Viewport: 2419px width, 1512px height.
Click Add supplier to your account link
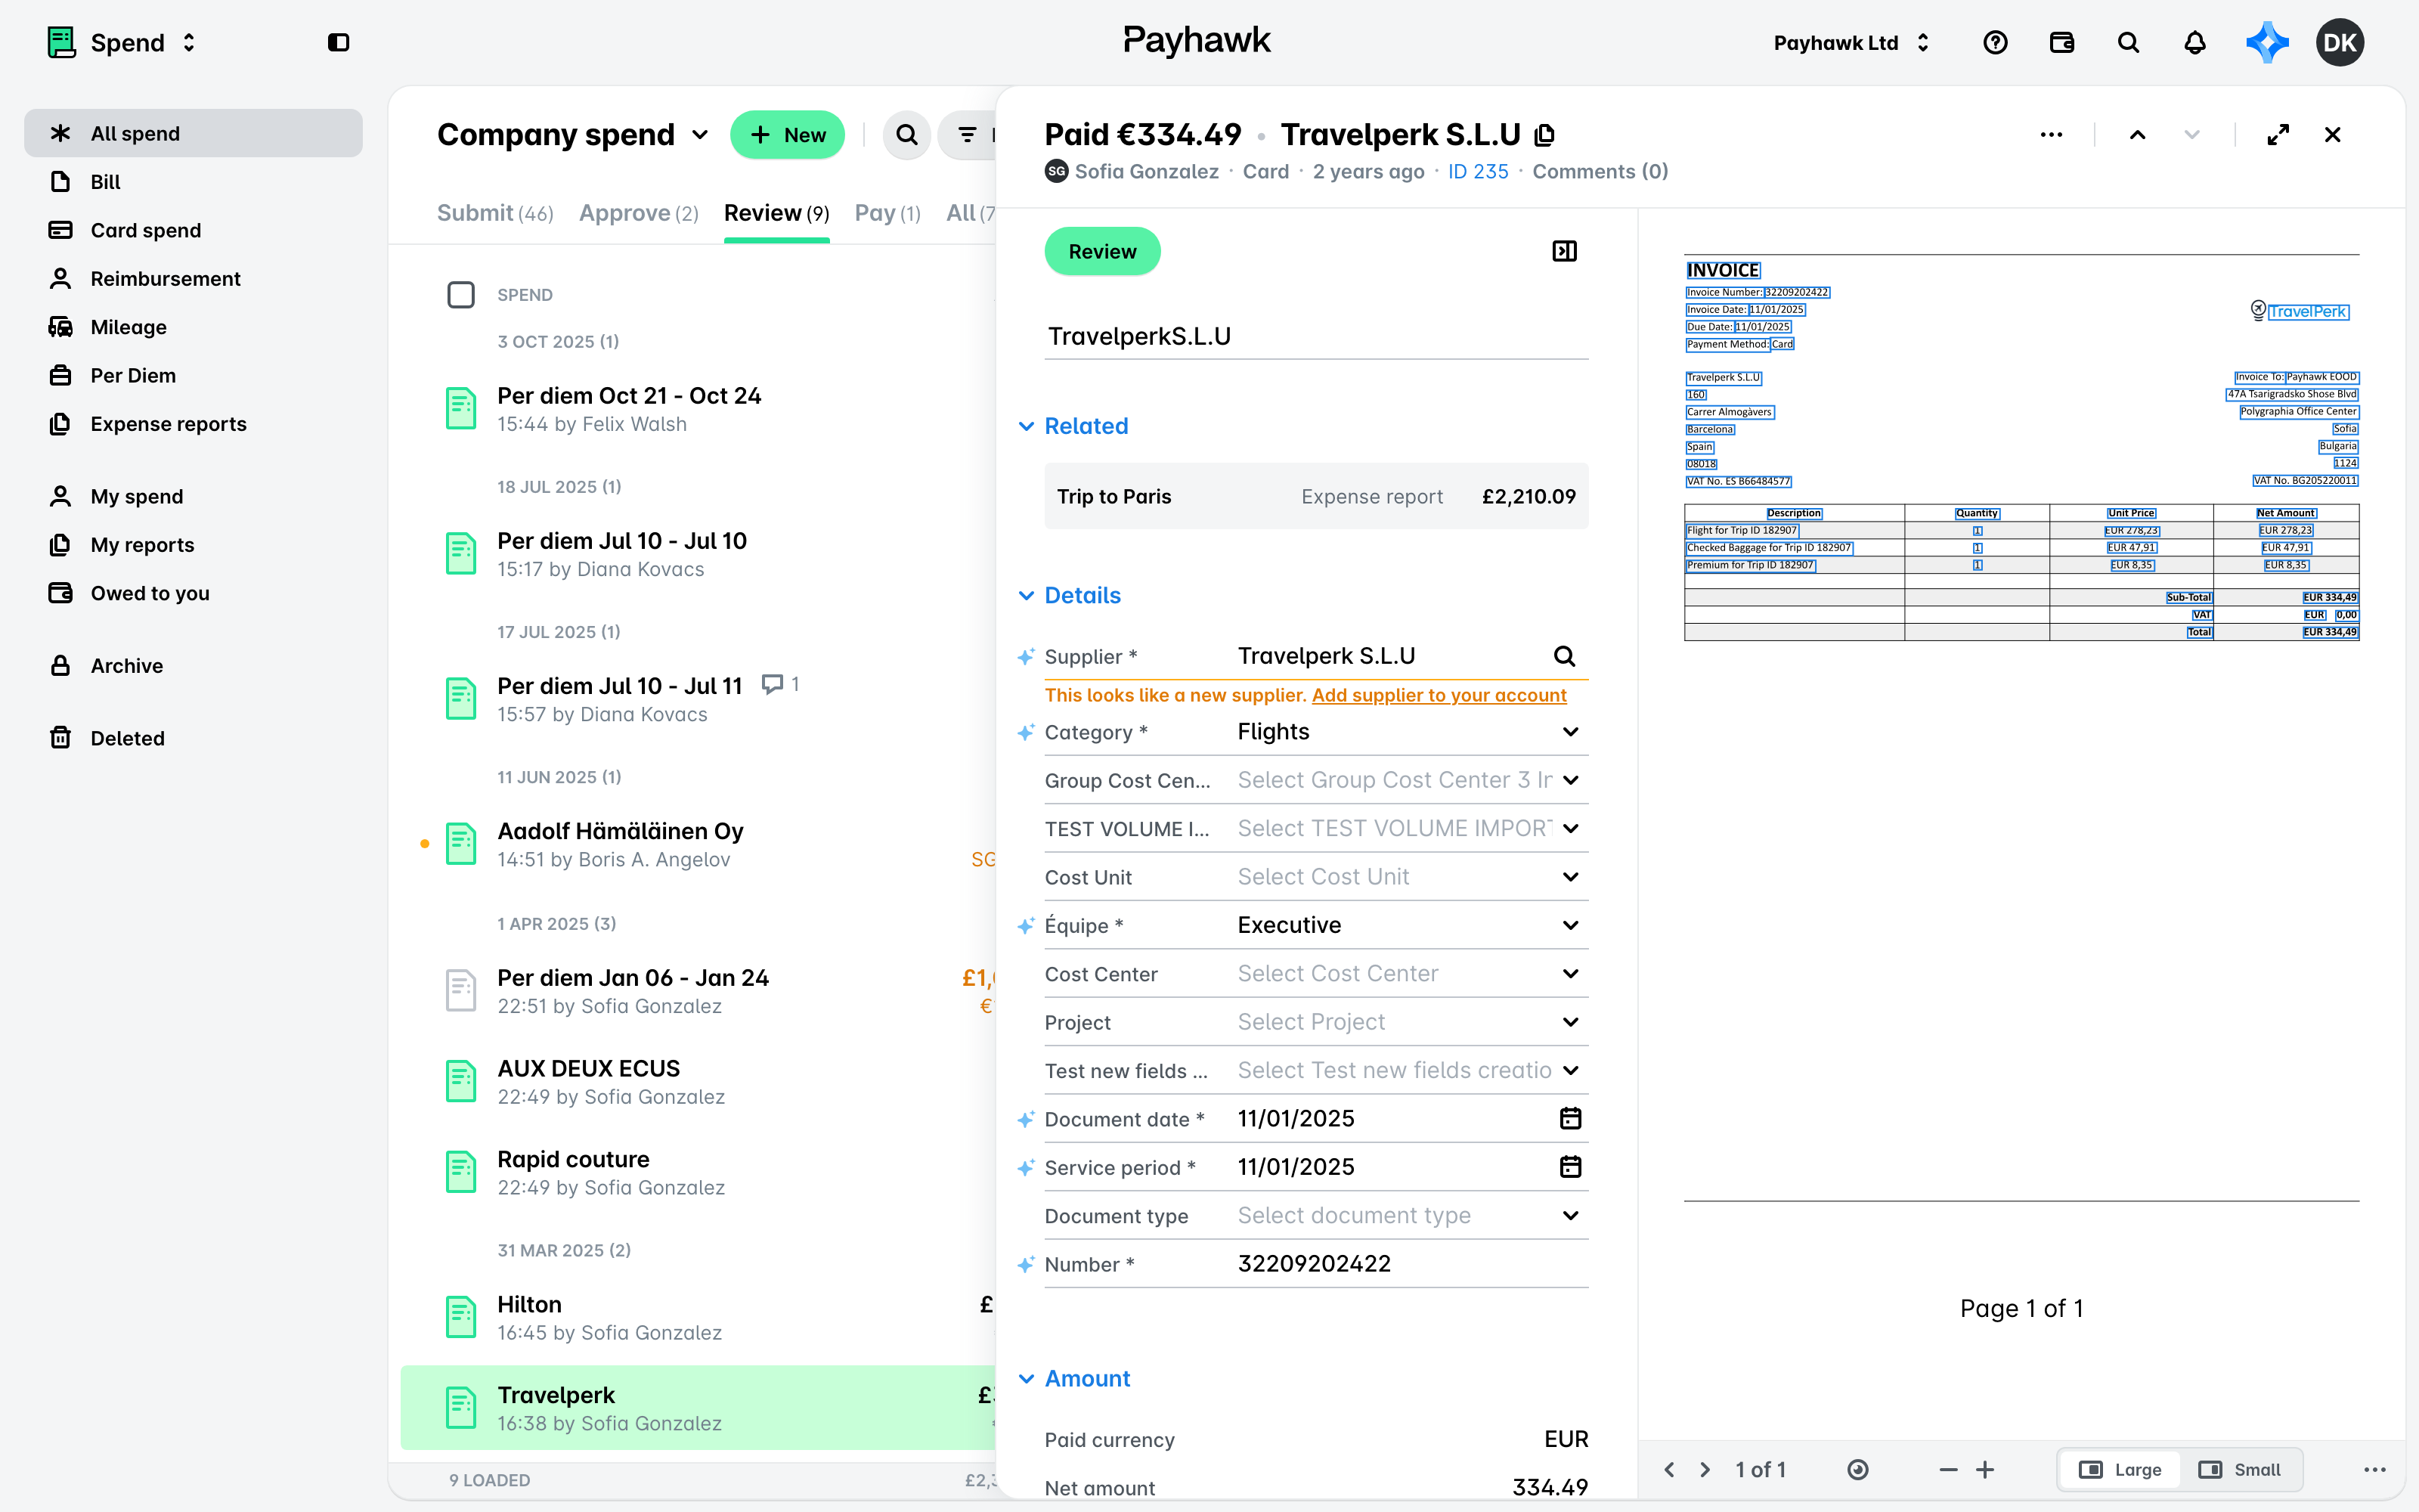(1439, 695)
